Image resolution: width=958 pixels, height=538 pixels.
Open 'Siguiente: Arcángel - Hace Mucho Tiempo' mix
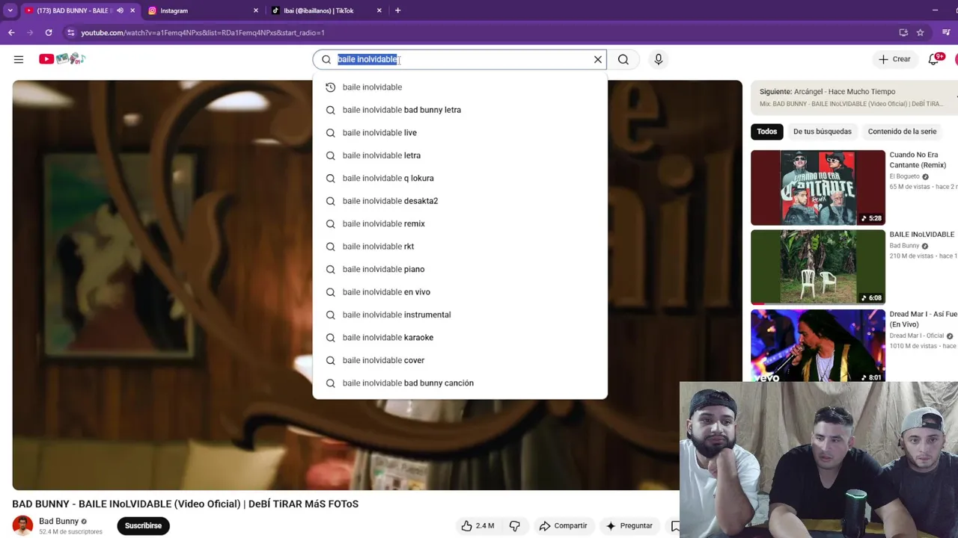(x=854, y=97)
